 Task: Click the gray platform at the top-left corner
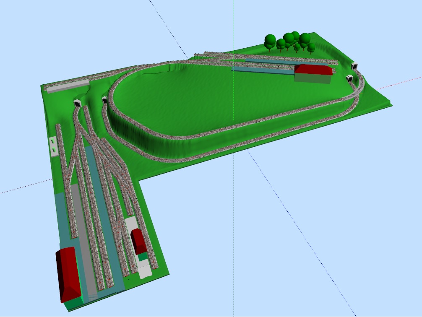click(x=67, y=86)
